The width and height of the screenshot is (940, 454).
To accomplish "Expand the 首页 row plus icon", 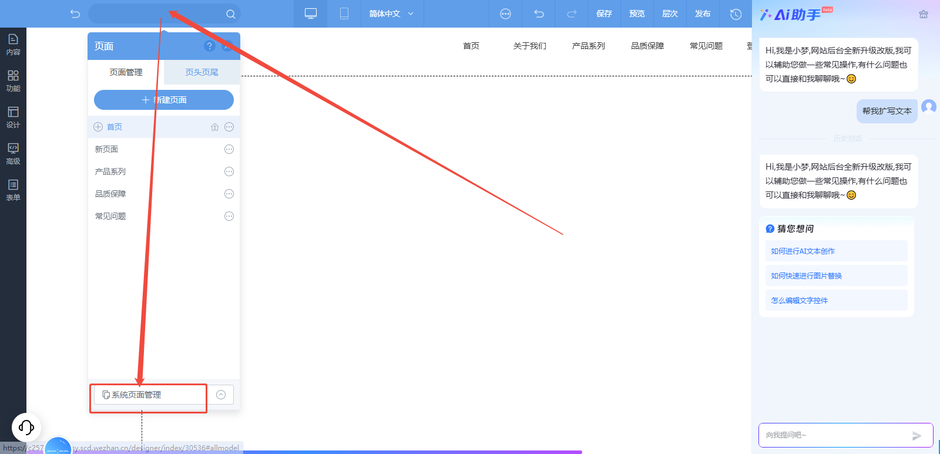I will click(x=98, y=127).
